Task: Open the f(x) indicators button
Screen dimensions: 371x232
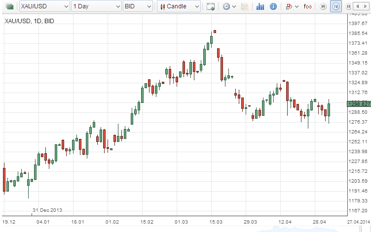Action: pos(307,6)
